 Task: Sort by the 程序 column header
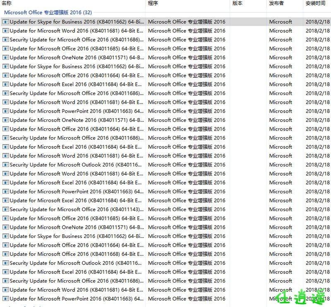click(x=153, y=3)
